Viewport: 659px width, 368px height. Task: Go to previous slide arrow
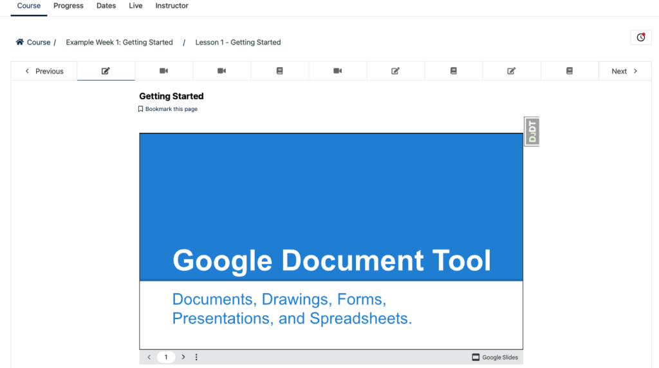(x=149, y=357)
